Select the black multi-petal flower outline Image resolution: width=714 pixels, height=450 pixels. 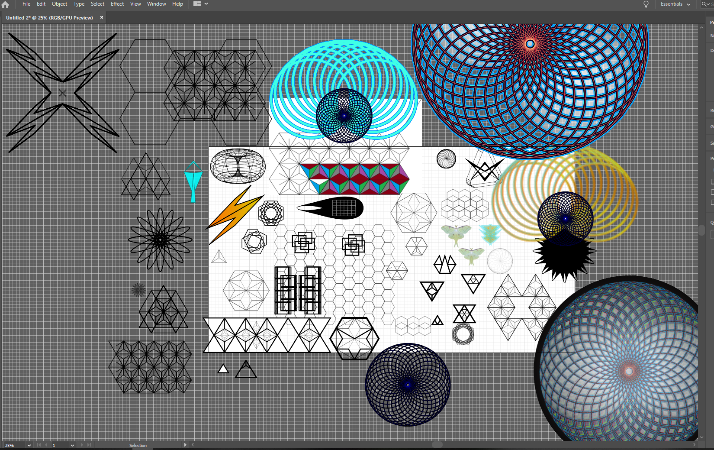coord(160,240)
